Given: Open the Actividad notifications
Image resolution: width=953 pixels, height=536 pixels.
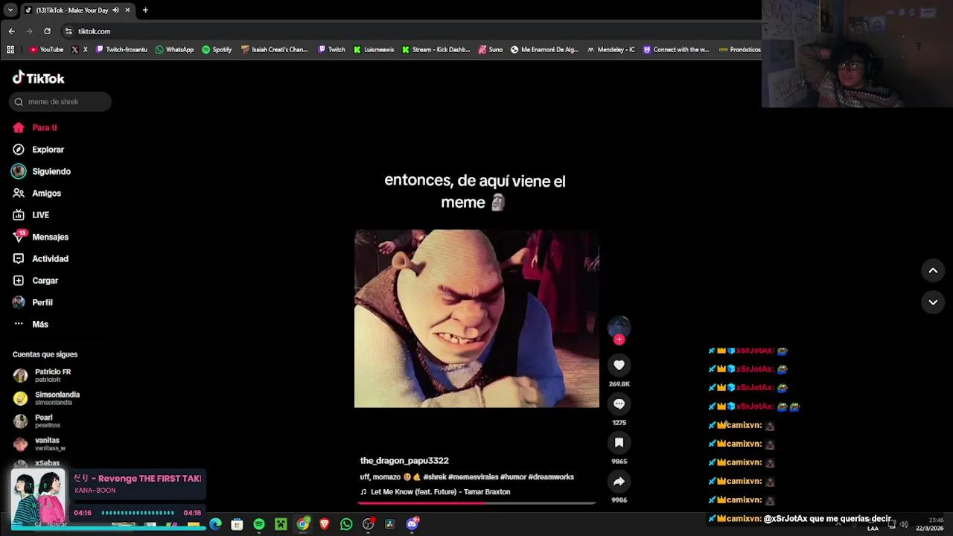Looking at the screenshot, I should tap(40, 259).
